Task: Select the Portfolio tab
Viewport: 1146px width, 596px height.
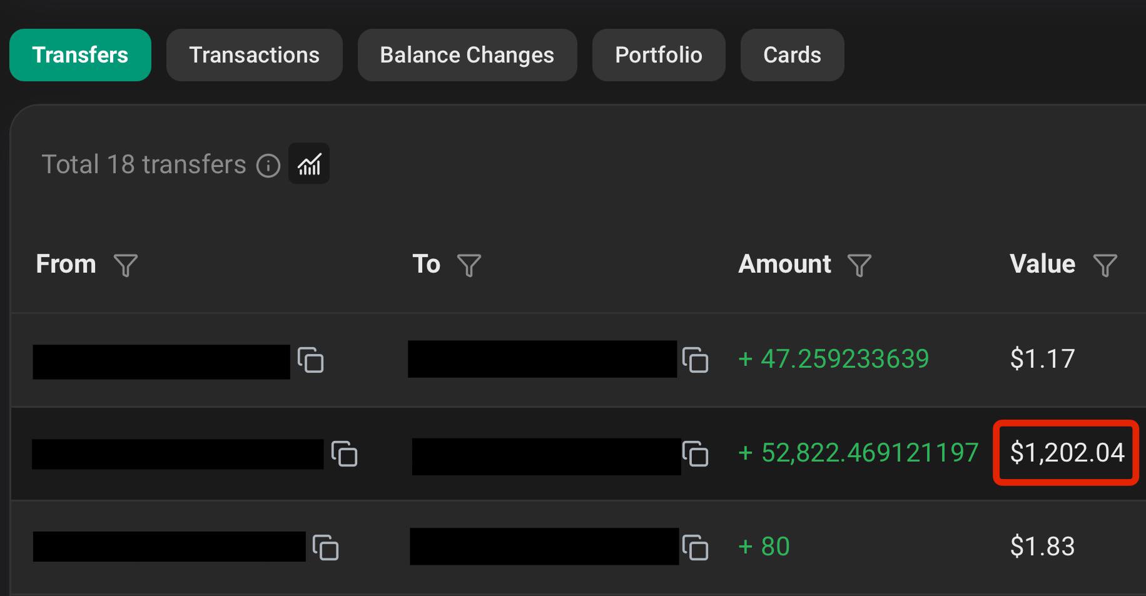Action: click(659, 55)
